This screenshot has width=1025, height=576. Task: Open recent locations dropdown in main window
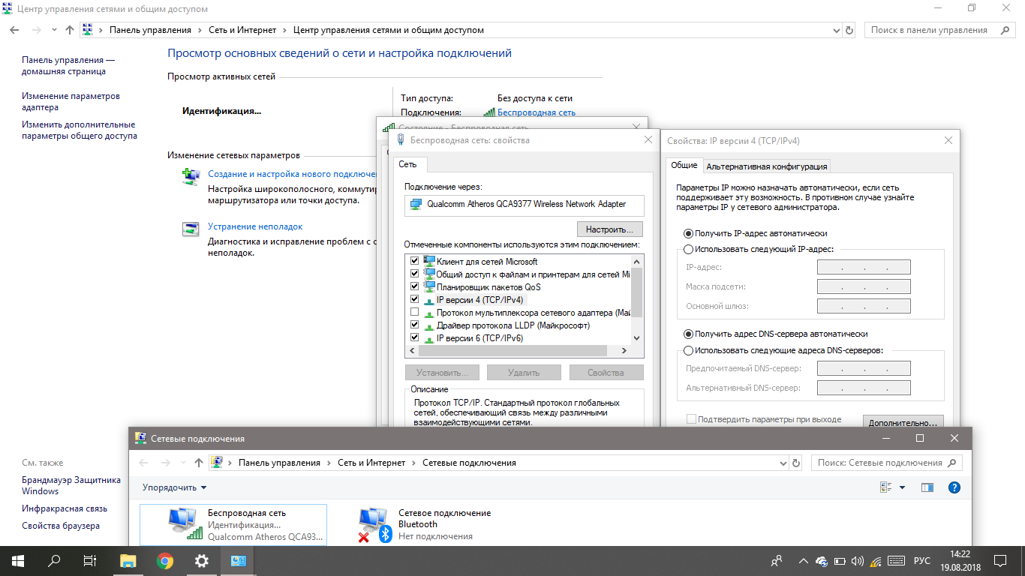pyautogui.click(x=54, y=30)
